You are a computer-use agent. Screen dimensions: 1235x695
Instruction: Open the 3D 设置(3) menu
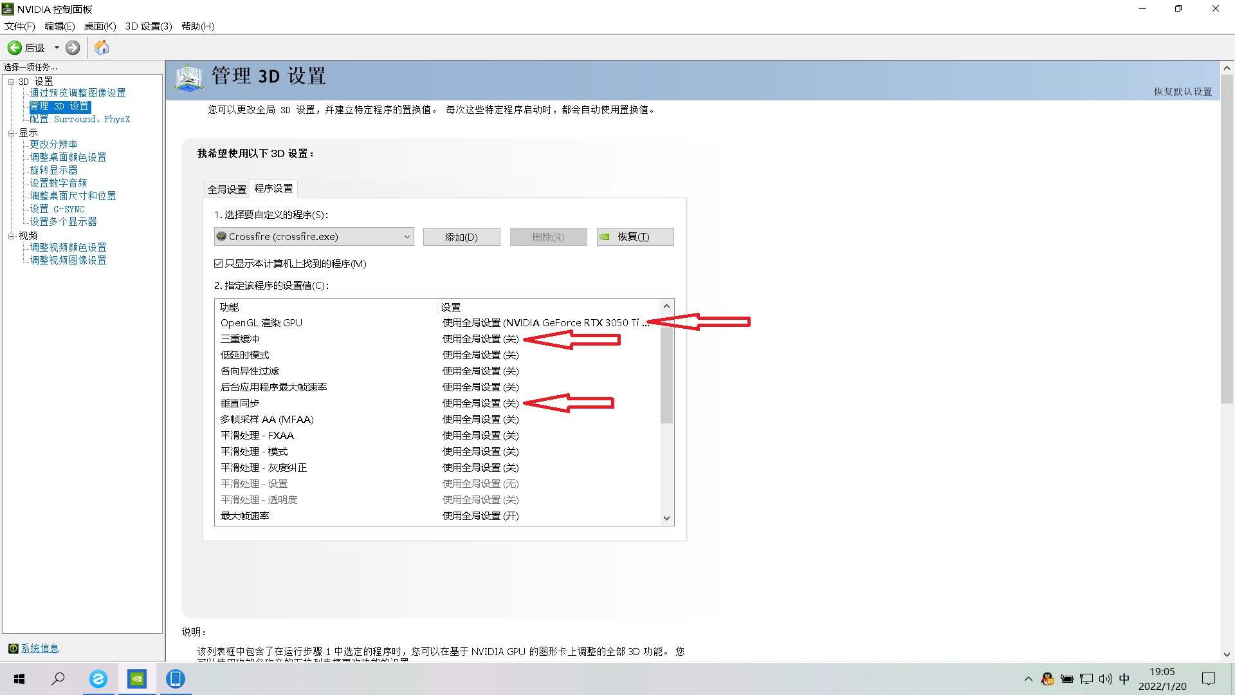point(149,26)
